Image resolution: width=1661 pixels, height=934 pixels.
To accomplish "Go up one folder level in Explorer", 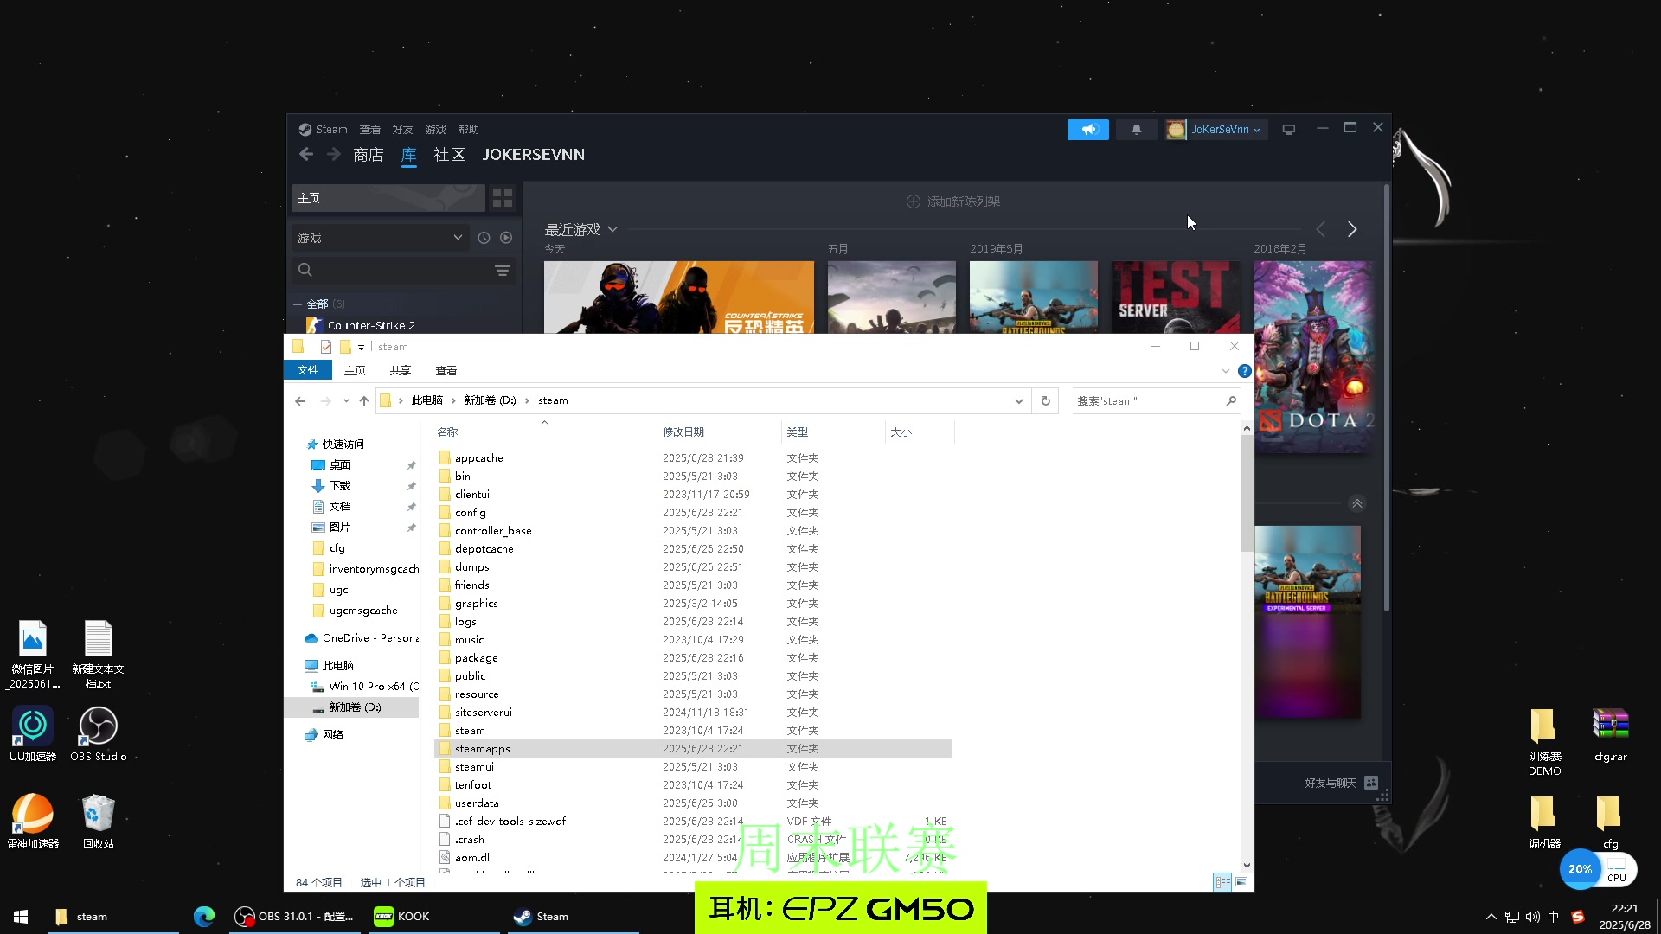I will [x=363, y=401].
